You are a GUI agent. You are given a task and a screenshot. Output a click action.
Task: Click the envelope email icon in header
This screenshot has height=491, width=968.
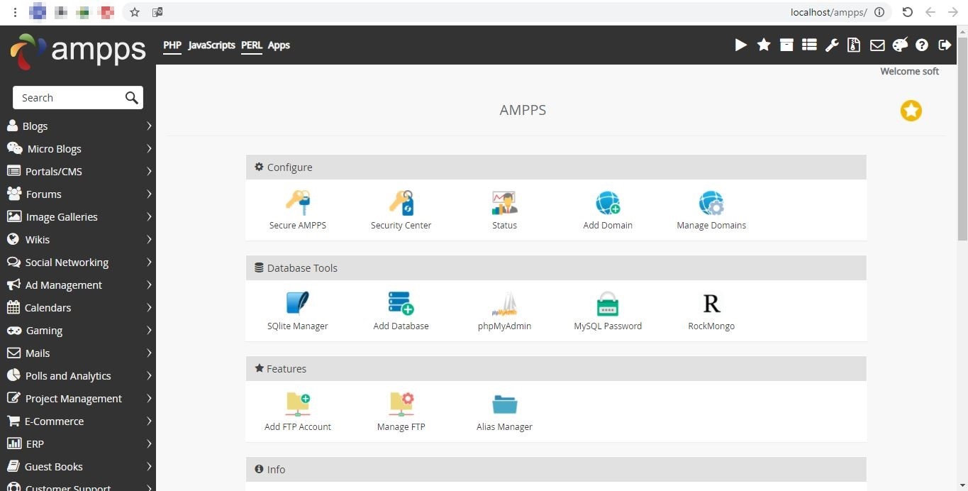point(877,45)
